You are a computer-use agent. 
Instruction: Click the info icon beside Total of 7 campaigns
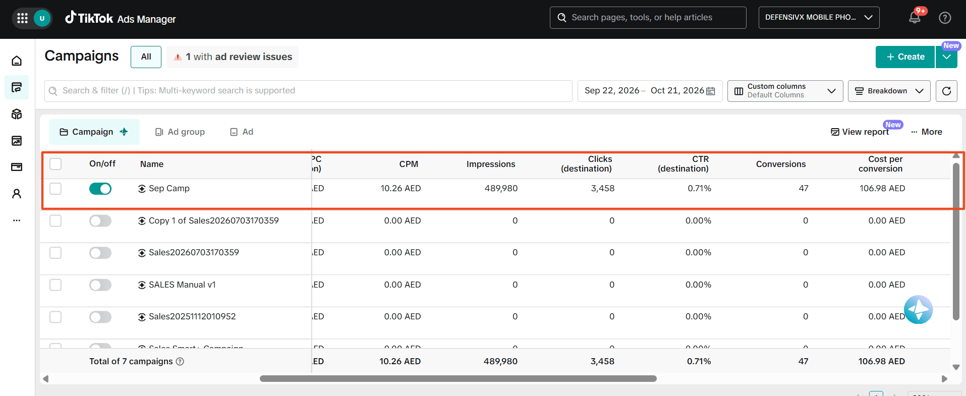pyautogui.click(x=180, y=361)
